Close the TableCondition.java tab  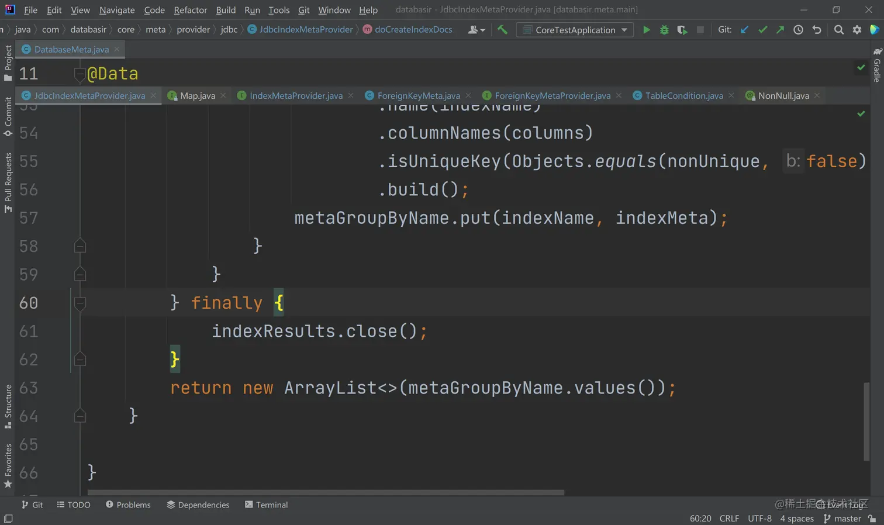[x=731, y=95]
